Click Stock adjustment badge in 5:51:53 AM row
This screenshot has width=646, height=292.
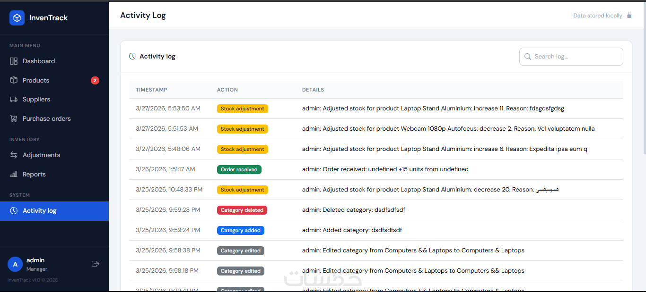[243, 129]
